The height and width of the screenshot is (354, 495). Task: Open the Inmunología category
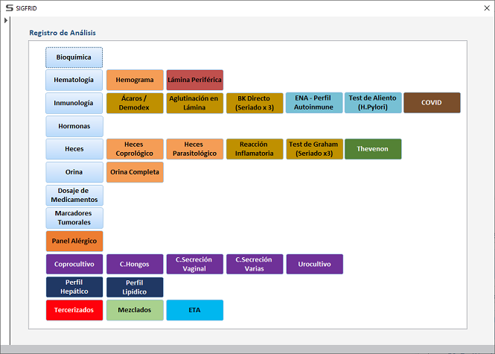click(x=74, y=103)
